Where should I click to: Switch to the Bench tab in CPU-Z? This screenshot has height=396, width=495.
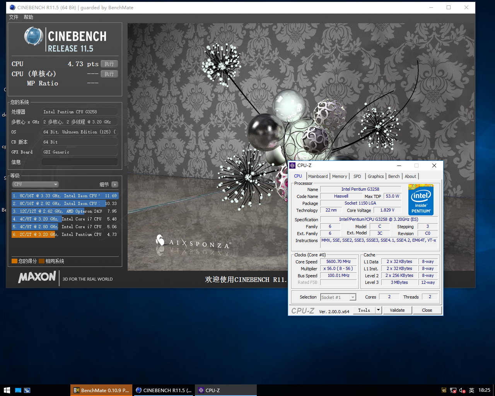click(x=394, y=176)
